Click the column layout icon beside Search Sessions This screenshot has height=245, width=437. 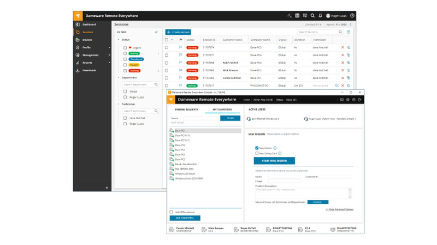tap(349, 32)
